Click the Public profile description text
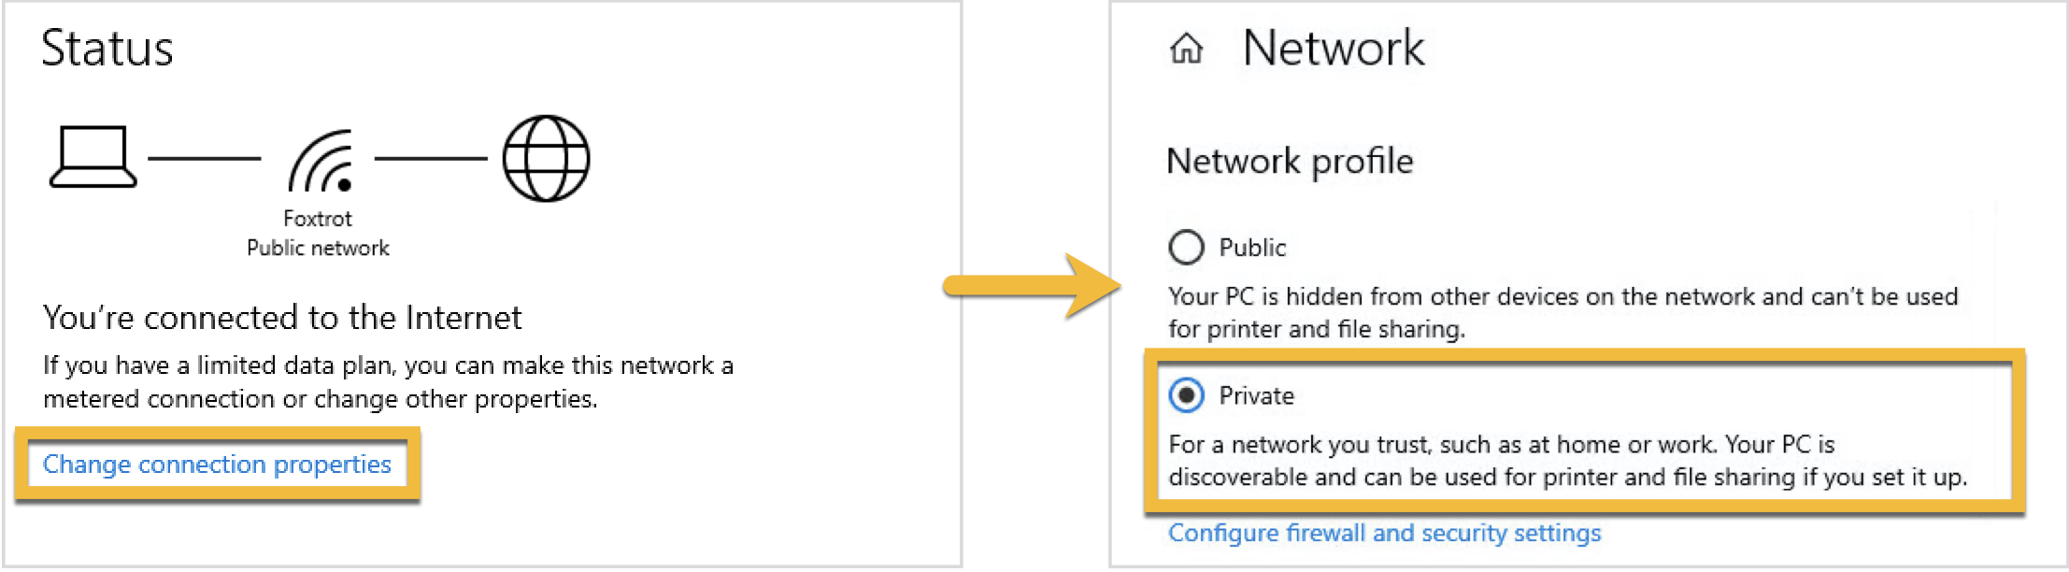This screenshot has height=572, width=2069. (x=1562, y=313)
